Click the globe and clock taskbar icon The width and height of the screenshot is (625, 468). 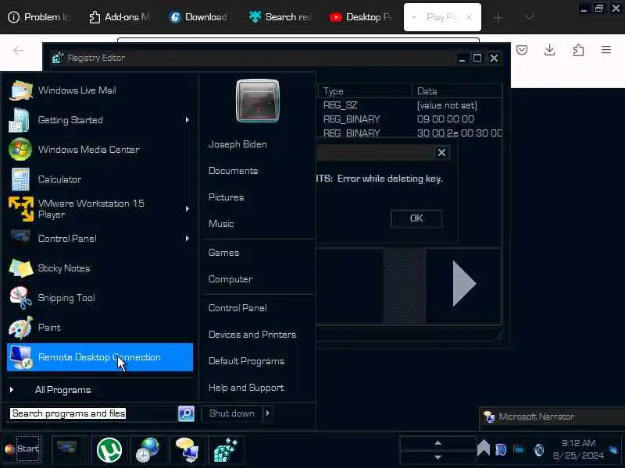coord(148,450)
